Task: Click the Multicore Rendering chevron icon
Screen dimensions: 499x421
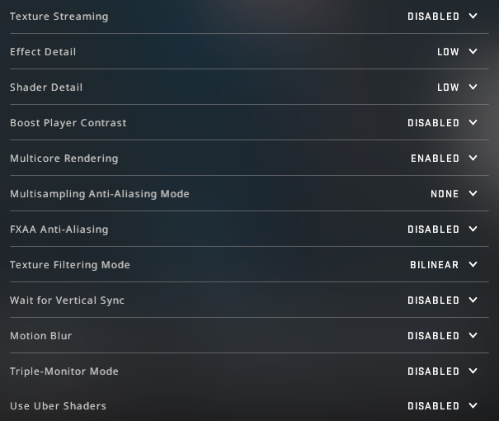Action: [473, 158]
